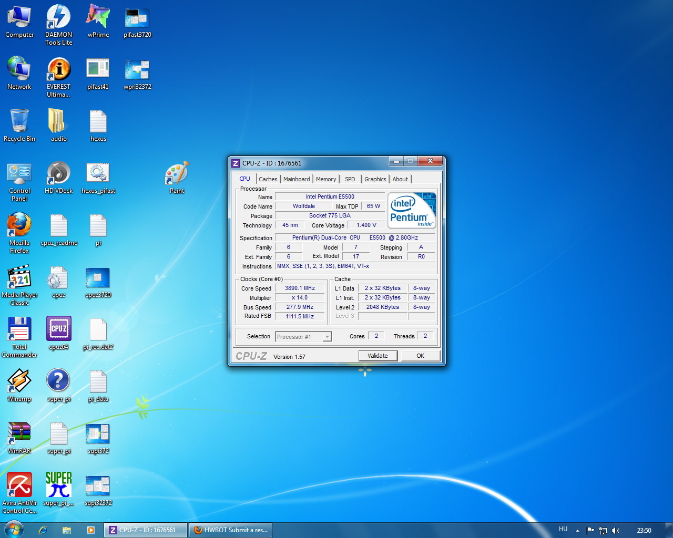
Task: Open the media player taskbar icon
Action: coord(91,530)
